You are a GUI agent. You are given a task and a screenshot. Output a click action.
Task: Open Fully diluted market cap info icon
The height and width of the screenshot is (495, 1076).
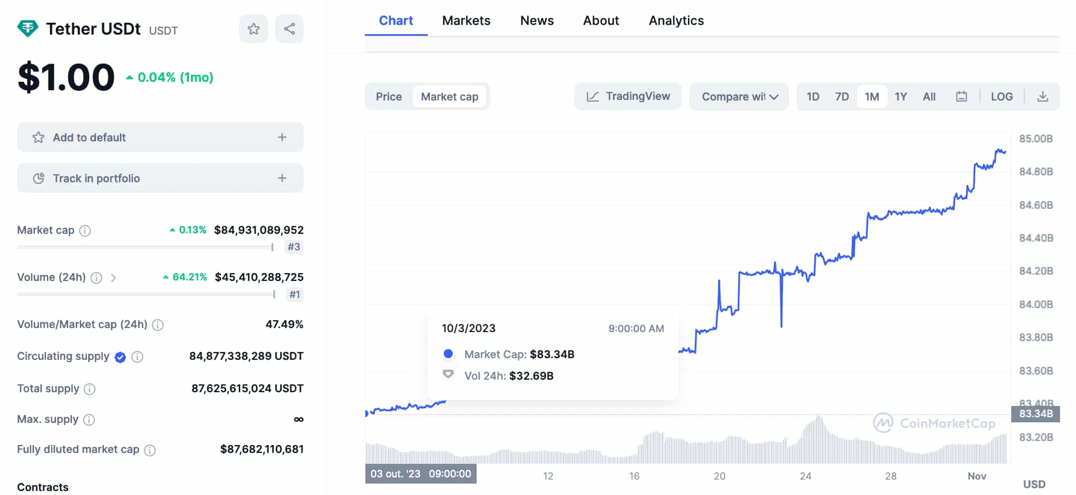pos(149,450)
